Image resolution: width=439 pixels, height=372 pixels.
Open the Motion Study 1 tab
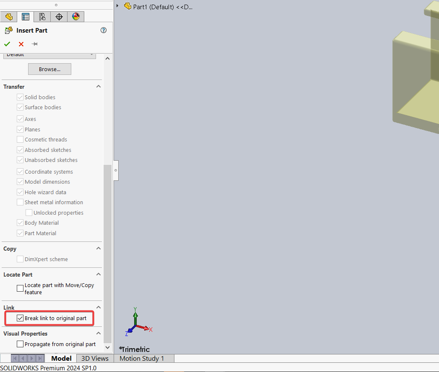click(142, 358)
